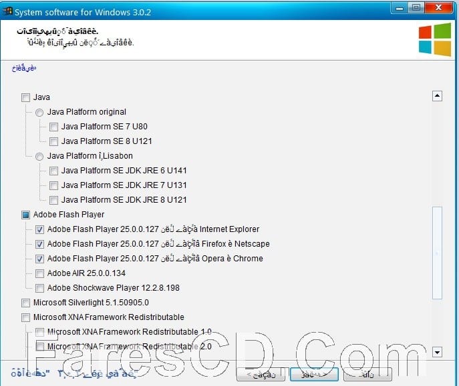
Task: Check Microsoft XNA Framework Redistributable 2.0
Action: 39,347
